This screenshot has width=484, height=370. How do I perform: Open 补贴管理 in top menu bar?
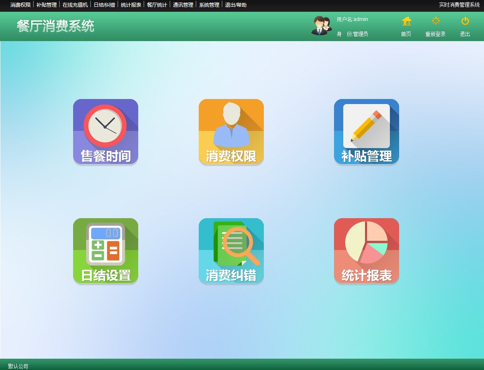pos(47,5)
